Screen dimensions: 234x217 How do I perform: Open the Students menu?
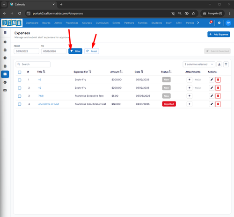157,23
